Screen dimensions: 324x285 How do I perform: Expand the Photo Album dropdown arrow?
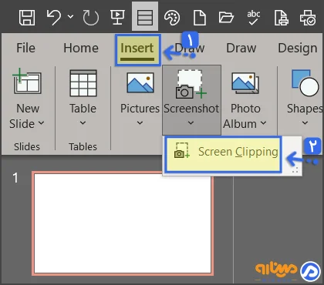[x=263, y=123]
